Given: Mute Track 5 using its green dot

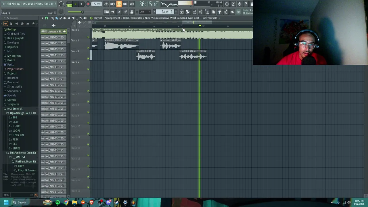Looking at the screenshot, I should point(88,80).
